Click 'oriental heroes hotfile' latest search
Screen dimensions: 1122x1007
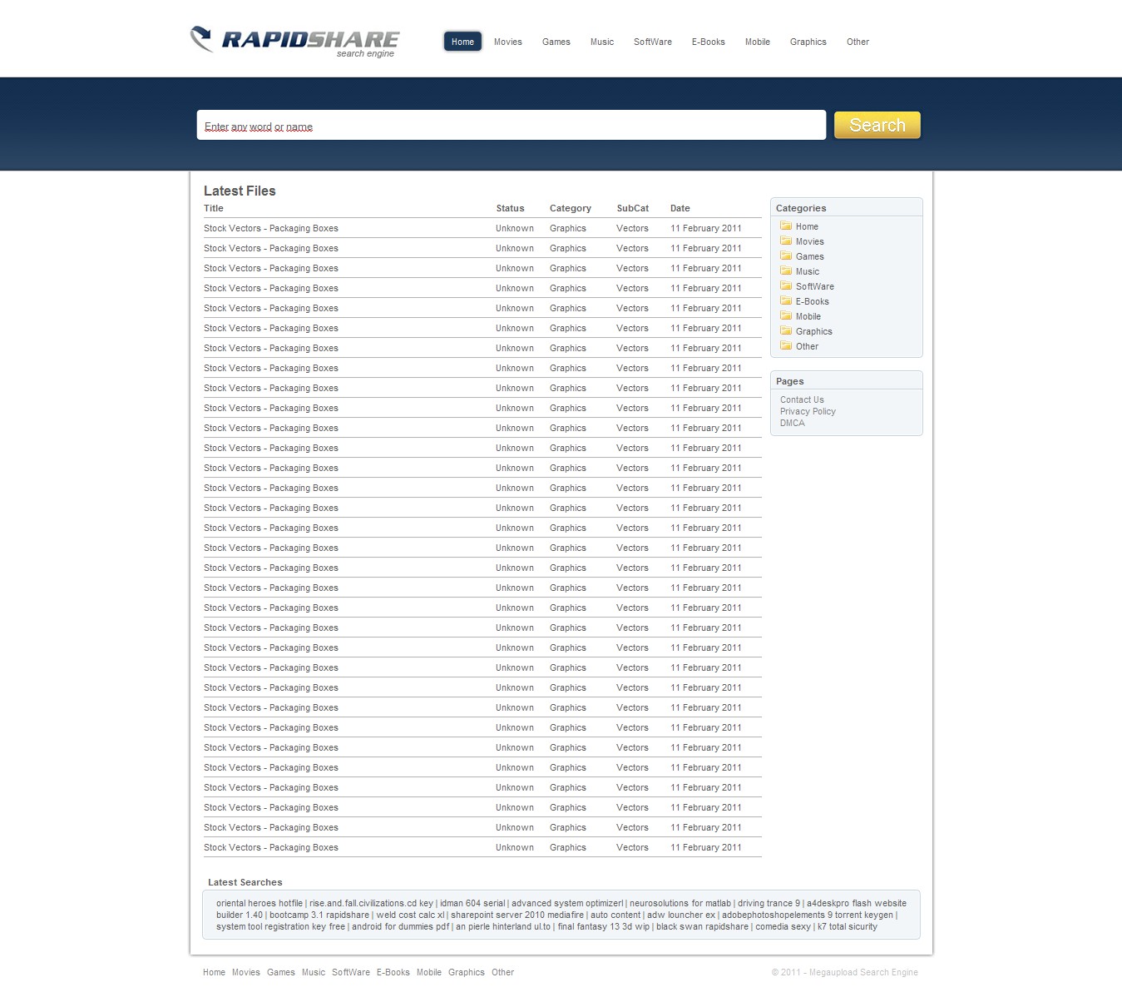tap(259, 903)
